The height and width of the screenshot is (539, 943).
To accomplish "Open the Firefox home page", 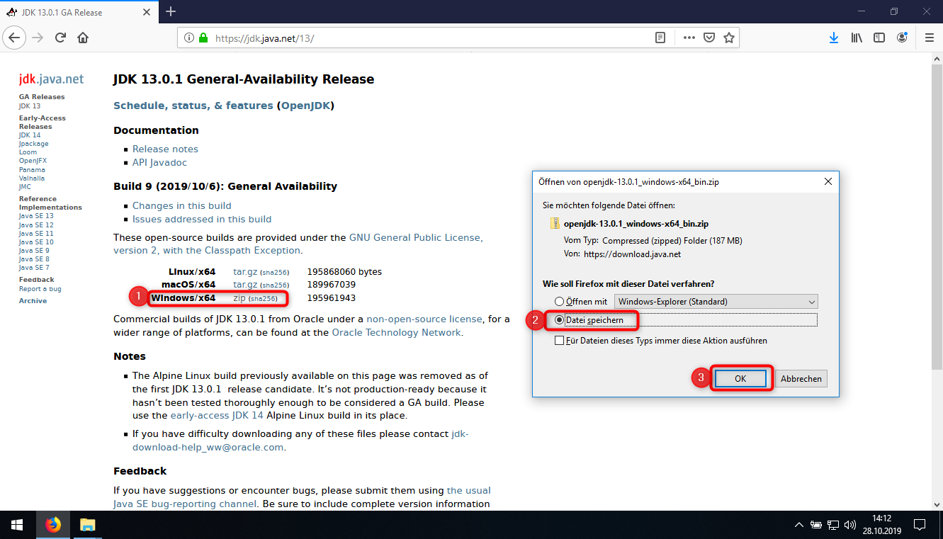I will [83, 38].
